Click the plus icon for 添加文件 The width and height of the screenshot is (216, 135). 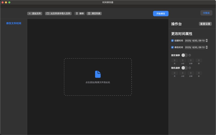(30, 13)
